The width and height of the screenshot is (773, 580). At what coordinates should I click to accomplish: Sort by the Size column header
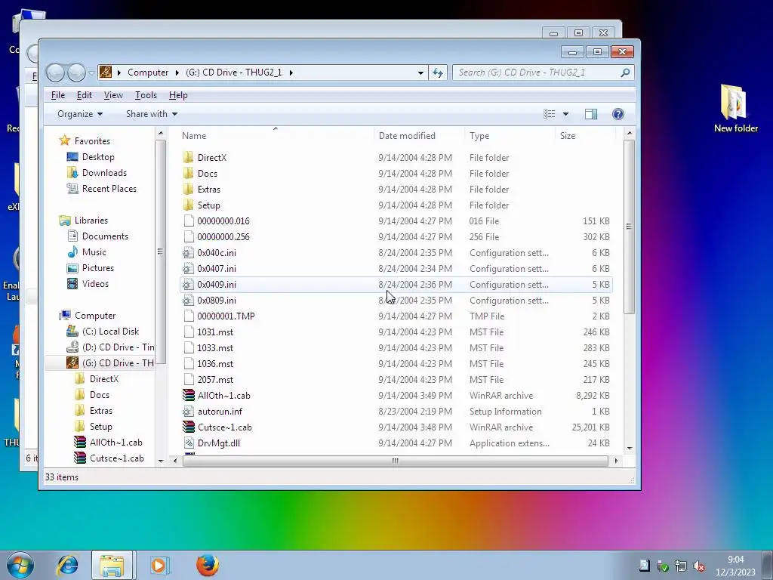pos(586,136)
